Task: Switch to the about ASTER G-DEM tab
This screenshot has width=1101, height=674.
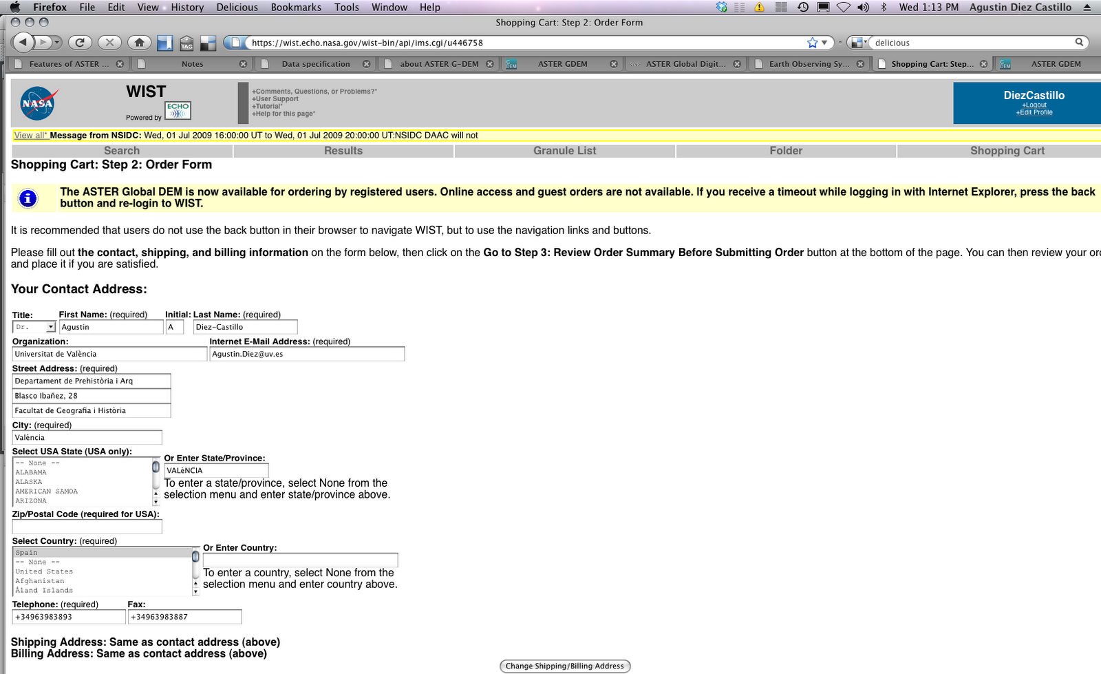Action: pyautogui.click(x=439, y=64)
